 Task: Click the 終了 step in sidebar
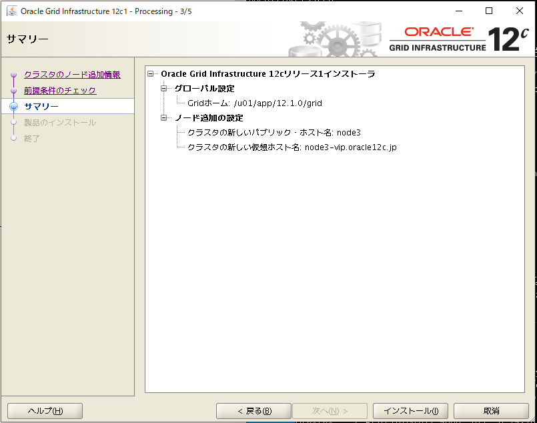point(32,138)
